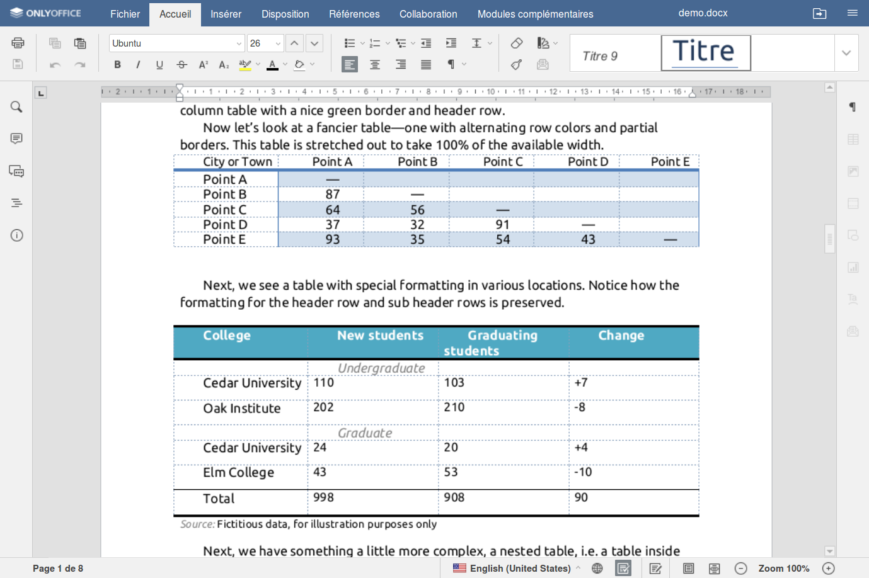
Task: Open the Navigation headings panel icon
Action: 16,202
